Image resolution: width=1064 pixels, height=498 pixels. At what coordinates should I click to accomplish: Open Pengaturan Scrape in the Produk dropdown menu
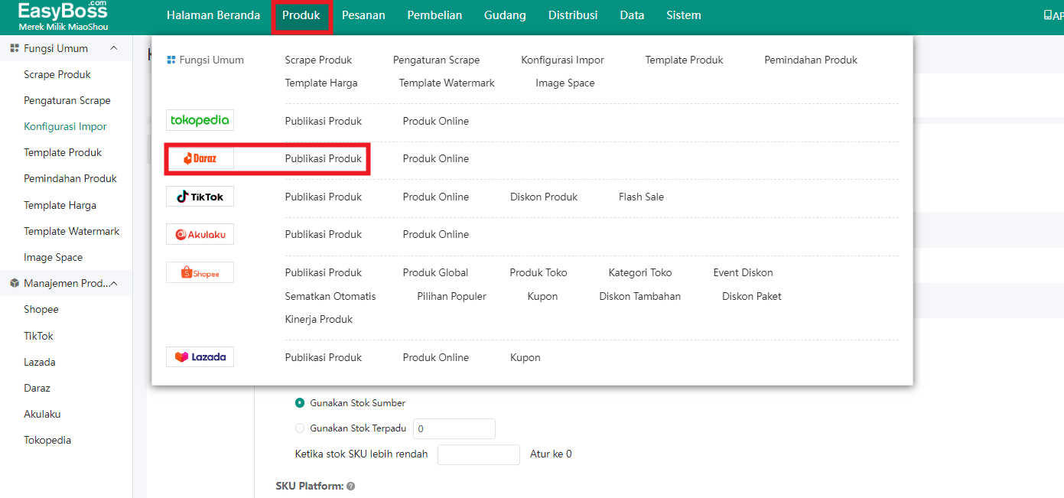click(x=436, y=60)
